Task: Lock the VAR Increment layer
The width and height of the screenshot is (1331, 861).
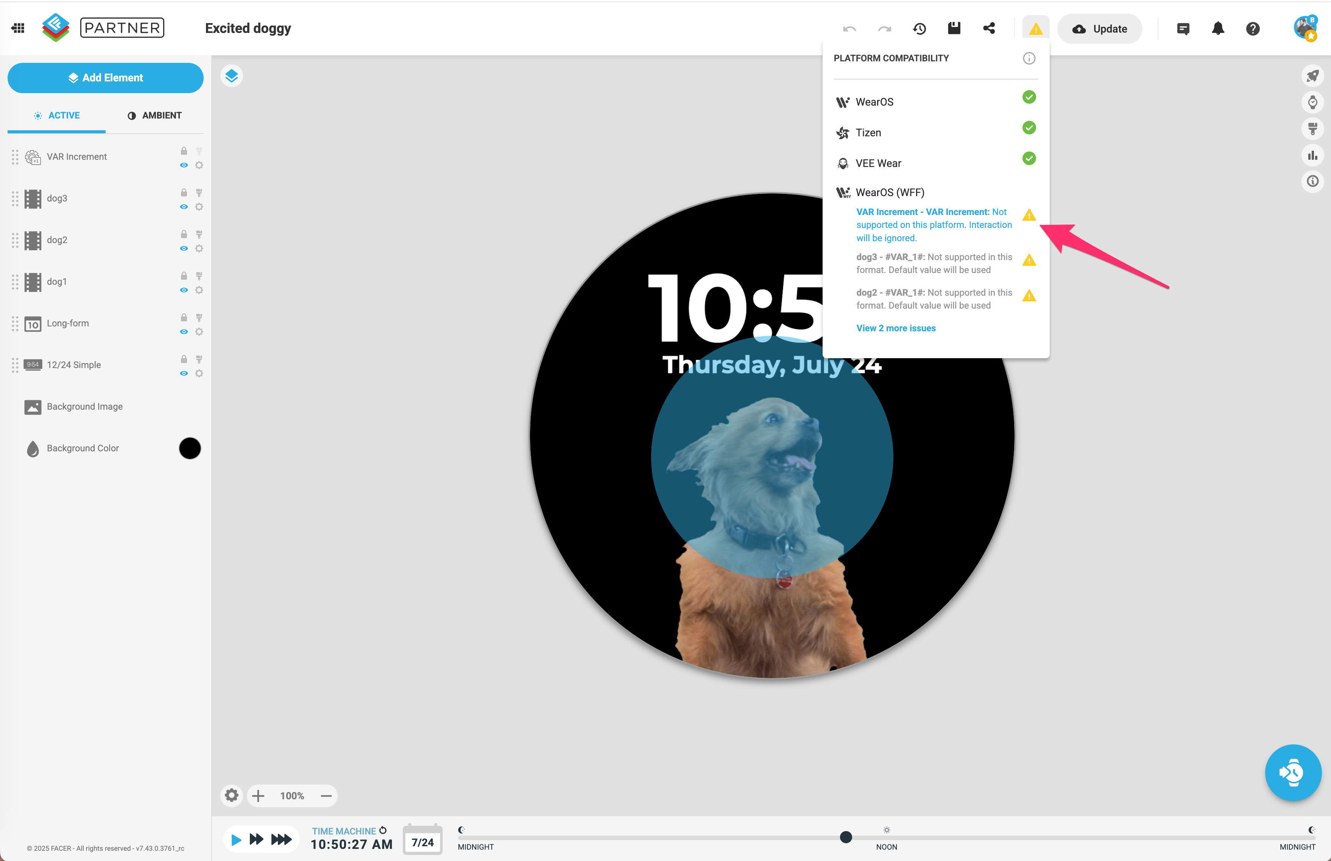Action: point(184,151)
